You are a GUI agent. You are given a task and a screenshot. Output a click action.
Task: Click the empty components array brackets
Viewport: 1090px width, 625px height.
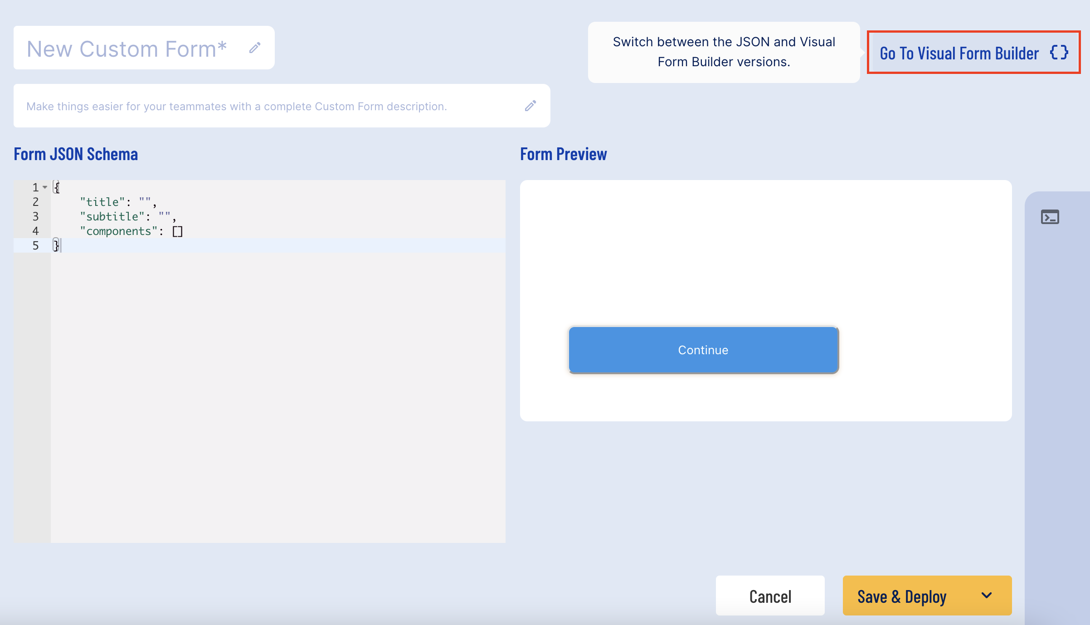pos(177,231)
